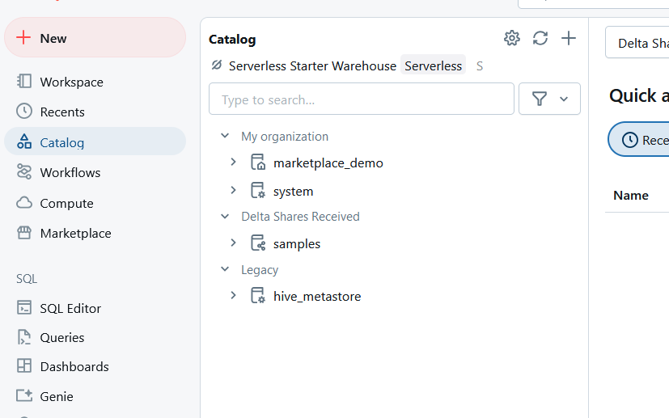Expand the system catalog node
Screen dimensions: 669x418
tap(233, 191)
